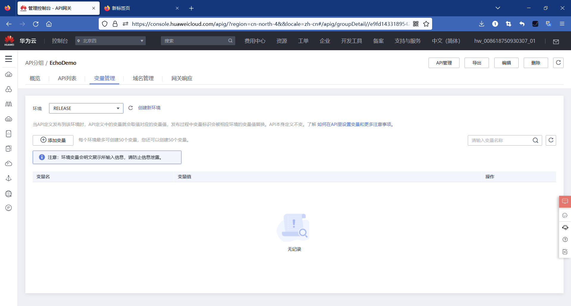Screen dimensions: 571x306
Task: Select the IP service icon in left sidebar
Action: (x=9, y=208)
